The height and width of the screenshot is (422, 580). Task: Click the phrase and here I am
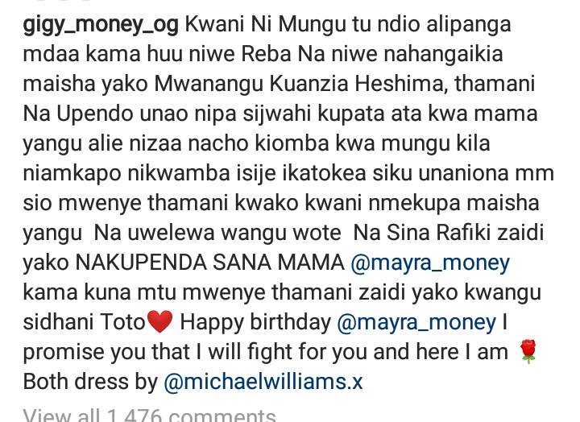point(441,352)
